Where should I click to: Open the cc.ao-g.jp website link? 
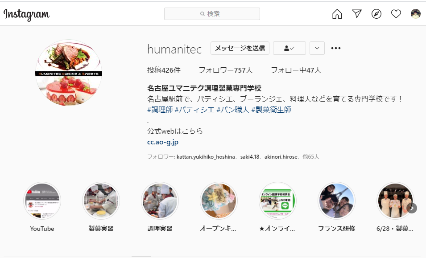[163, 142]
